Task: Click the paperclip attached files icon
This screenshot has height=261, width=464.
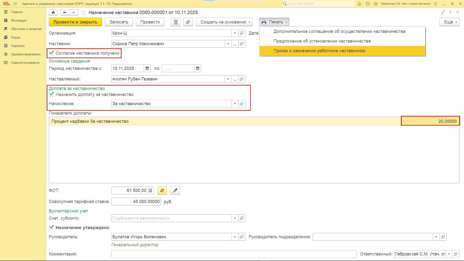Action: [188, 22]
